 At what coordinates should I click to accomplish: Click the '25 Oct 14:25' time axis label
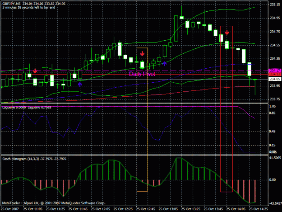tap(259, 209)
